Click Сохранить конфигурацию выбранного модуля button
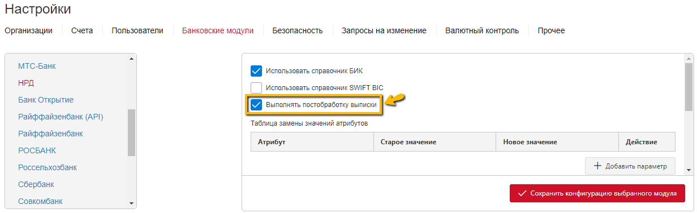This screenshot has height=213, width=697. pyautogui.click(x=597, y=193)
